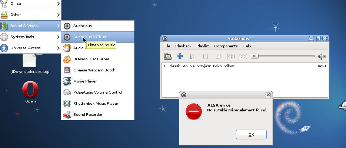Image resolution: width=346 pixels, height=148 pixels.
Task: Open the Help menu in Audacious
Action: (247, 46)
